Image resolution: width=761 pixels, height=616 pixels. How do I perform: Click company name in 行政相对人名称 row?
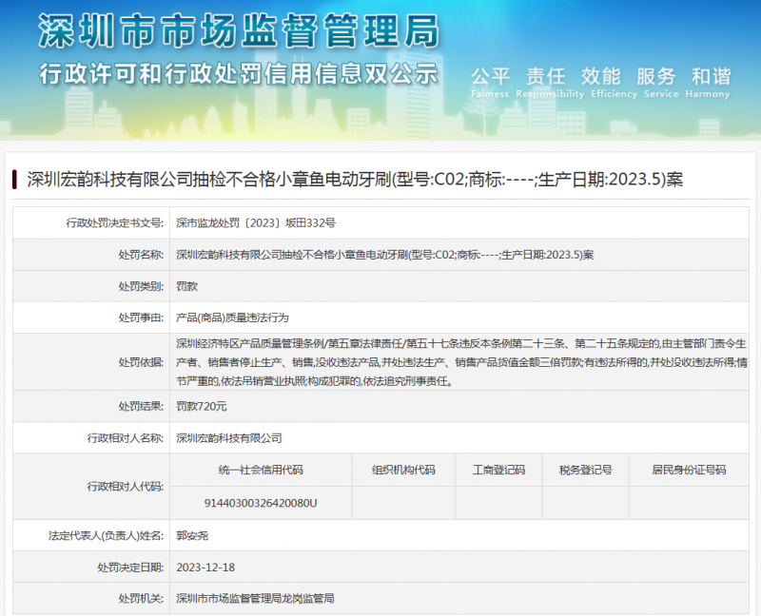click(229, 438)
